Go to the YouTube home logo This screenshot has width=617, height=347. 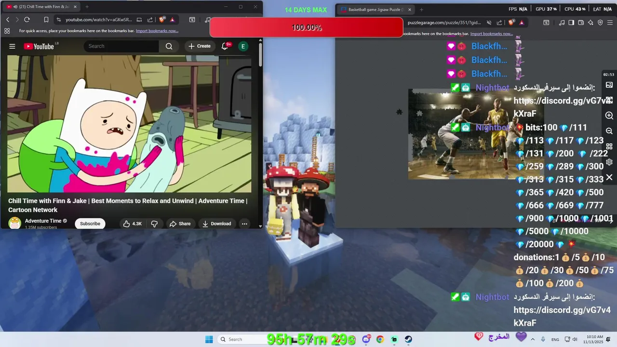pos(39,46)
